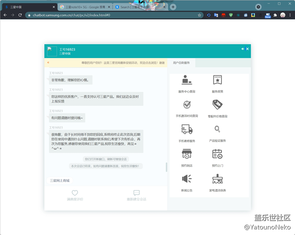The height and width of the screenshot is (235, 295).
Task: Open the Chrome profile avatar
Action: click(283, 15)
